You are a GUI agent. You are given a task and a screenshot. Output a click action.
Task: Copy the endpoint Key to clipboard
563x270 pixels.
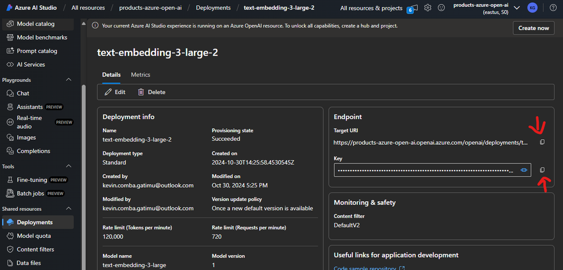coord(542,170)
